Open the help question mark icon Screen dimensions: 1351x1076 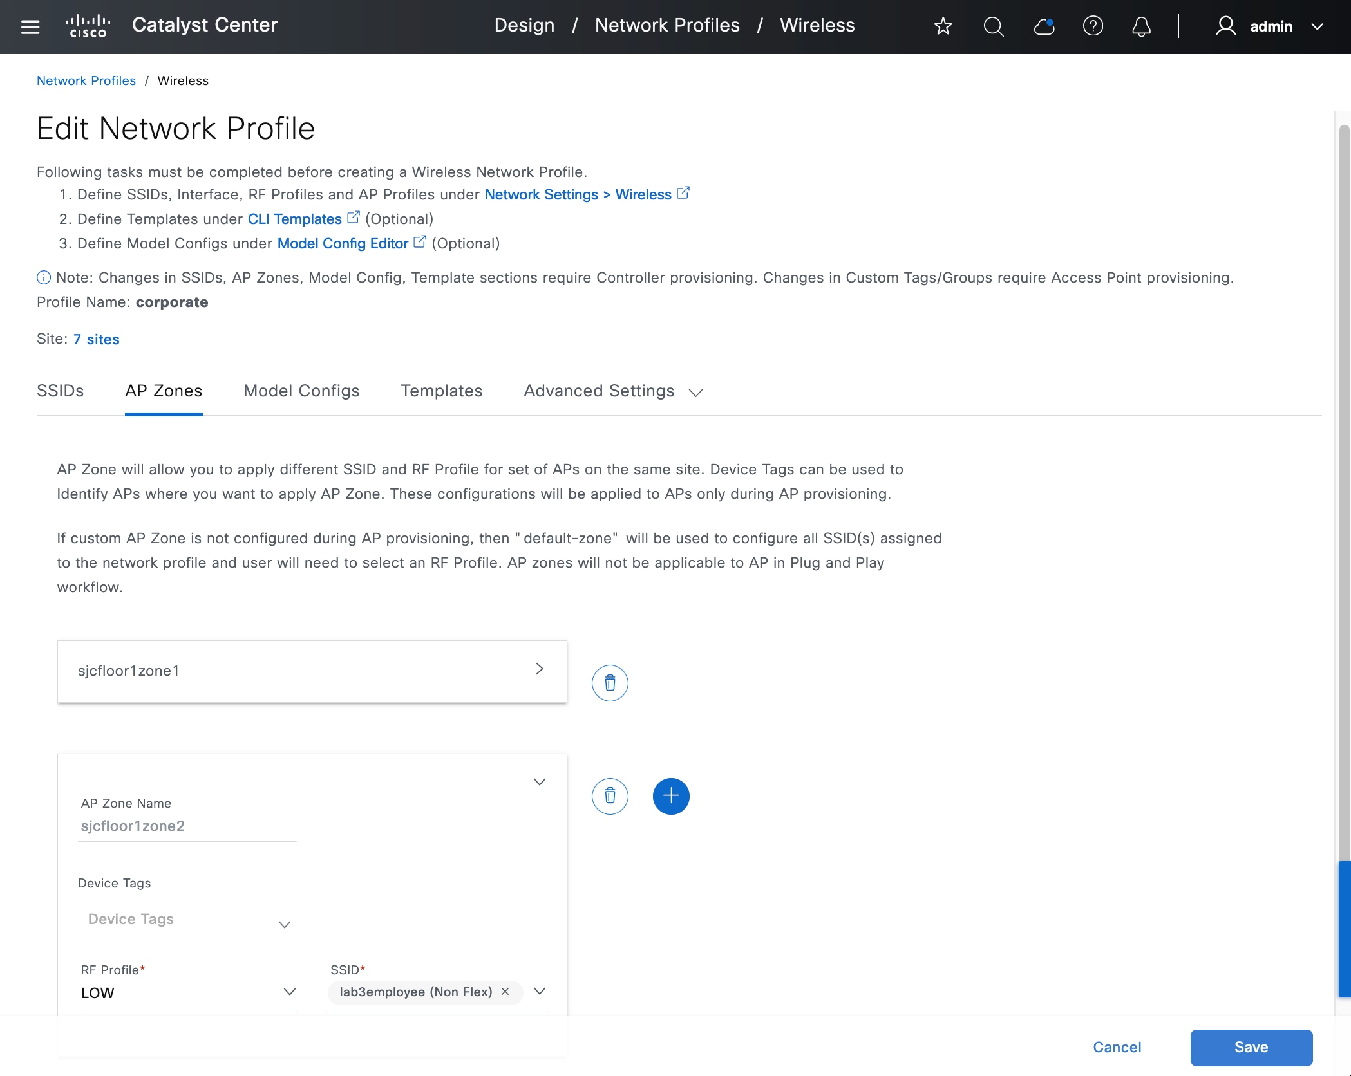1093,26
